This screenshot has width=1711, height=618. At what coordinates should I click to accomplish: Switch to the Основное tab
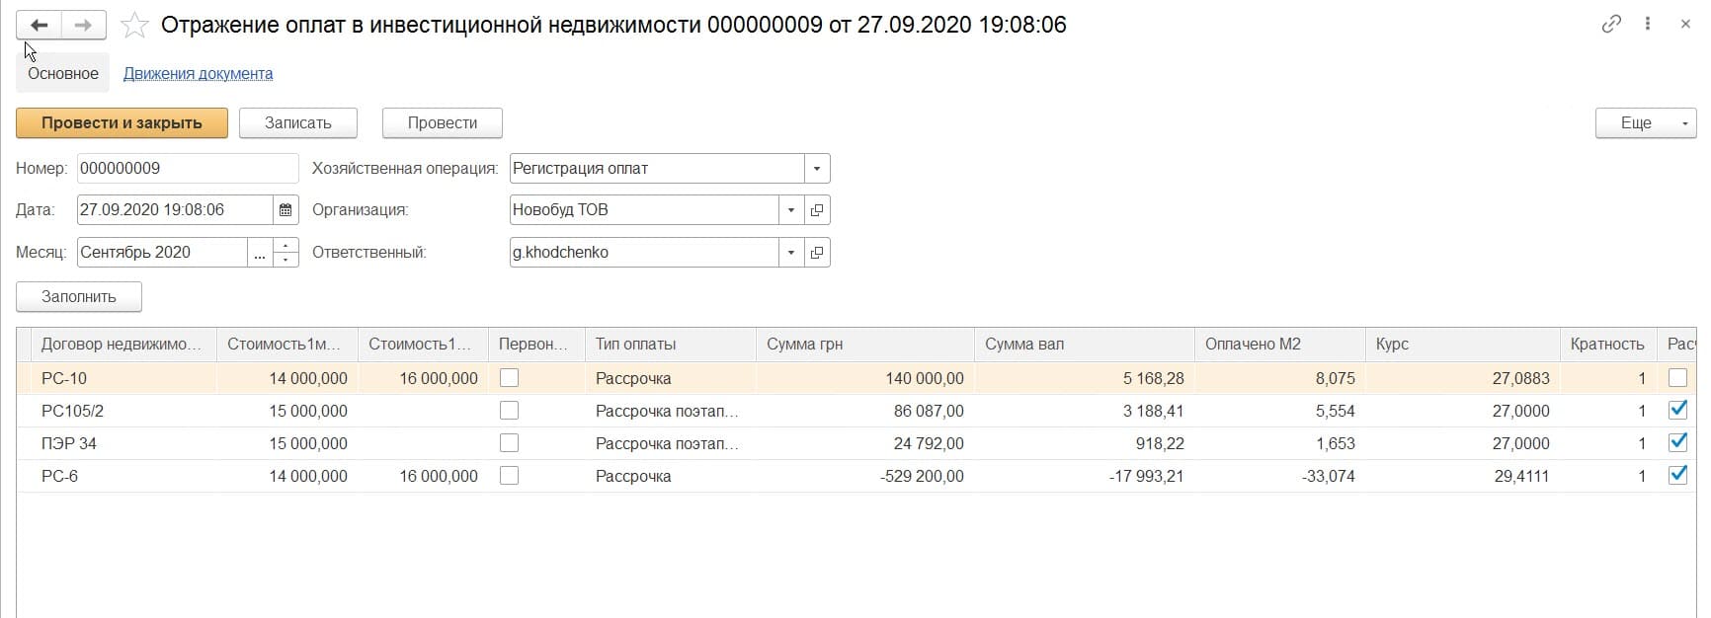[x=63, y=74]
